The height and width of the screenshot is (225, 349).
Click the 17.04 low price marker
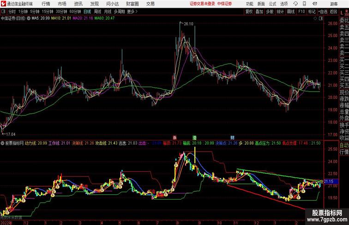click(11, 134)
